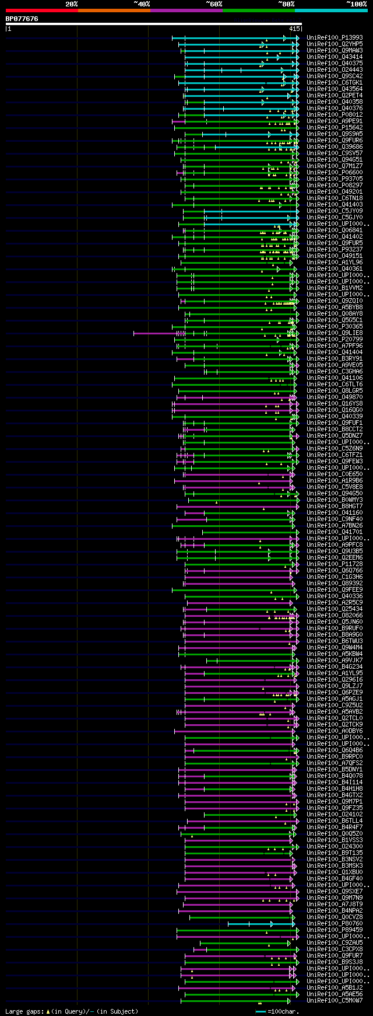Viewport: 373px width, 1016px height.
Task: Select entry UniRef100_Q2PET4
Action: [x=335, y=96]
